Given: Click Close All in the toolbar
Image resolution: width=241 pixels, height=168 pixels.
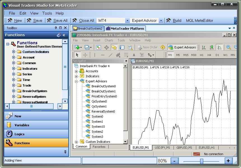Looking at the screenshot, I should (x=83, y=20).
